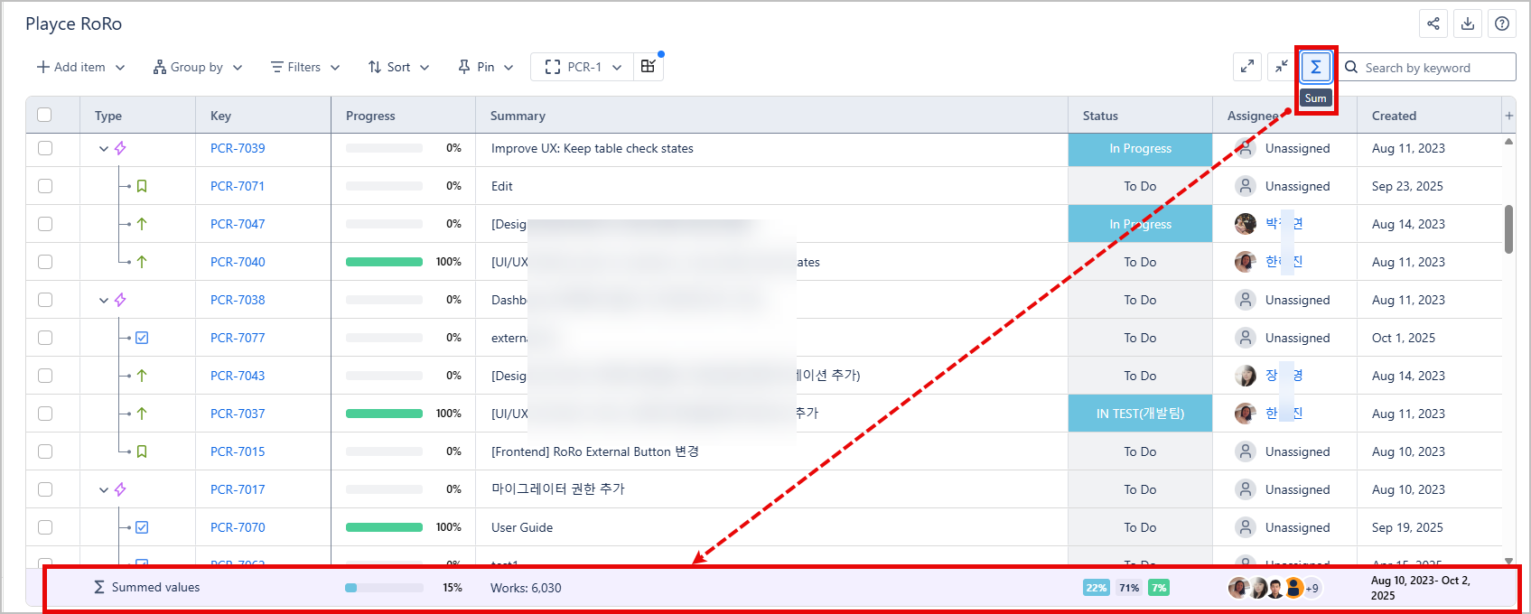This screenshot has width=1531, height=614.
Task: Click the Collapse all rows icon
Action: pos(1282,67)
